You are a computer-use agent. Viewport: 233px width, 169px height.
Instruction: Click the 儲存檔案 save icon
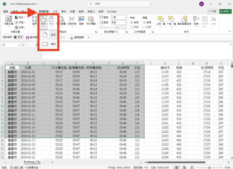point(27,38)
